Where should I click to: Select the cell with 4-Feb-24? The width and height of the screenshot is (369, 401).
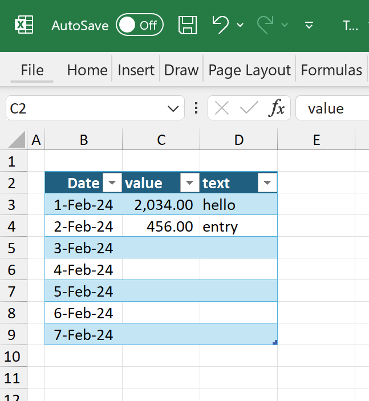84,270
